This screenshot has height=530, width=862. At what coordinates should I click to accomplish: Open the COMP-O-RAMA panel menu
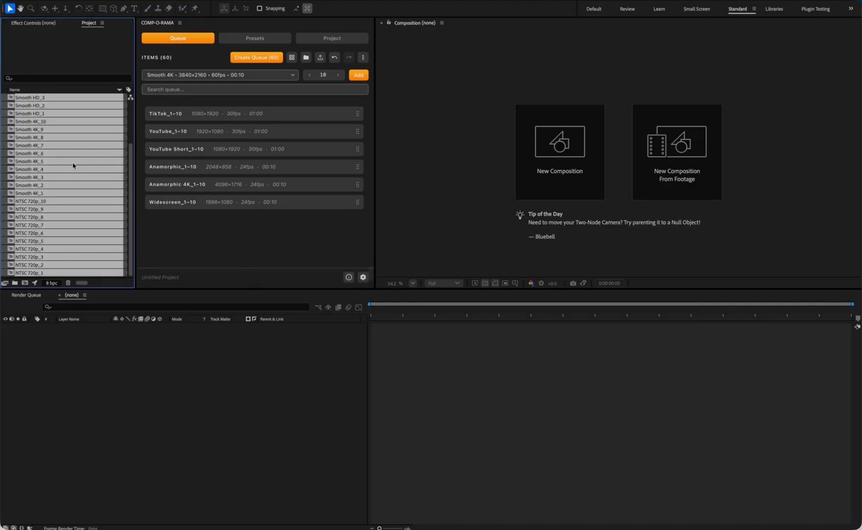coord(180,23)
